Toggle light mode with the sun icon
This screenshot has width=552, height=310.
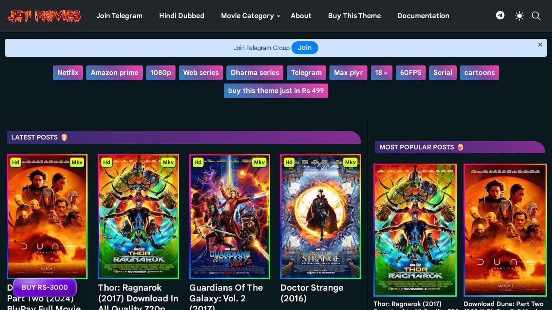[519, 15]
